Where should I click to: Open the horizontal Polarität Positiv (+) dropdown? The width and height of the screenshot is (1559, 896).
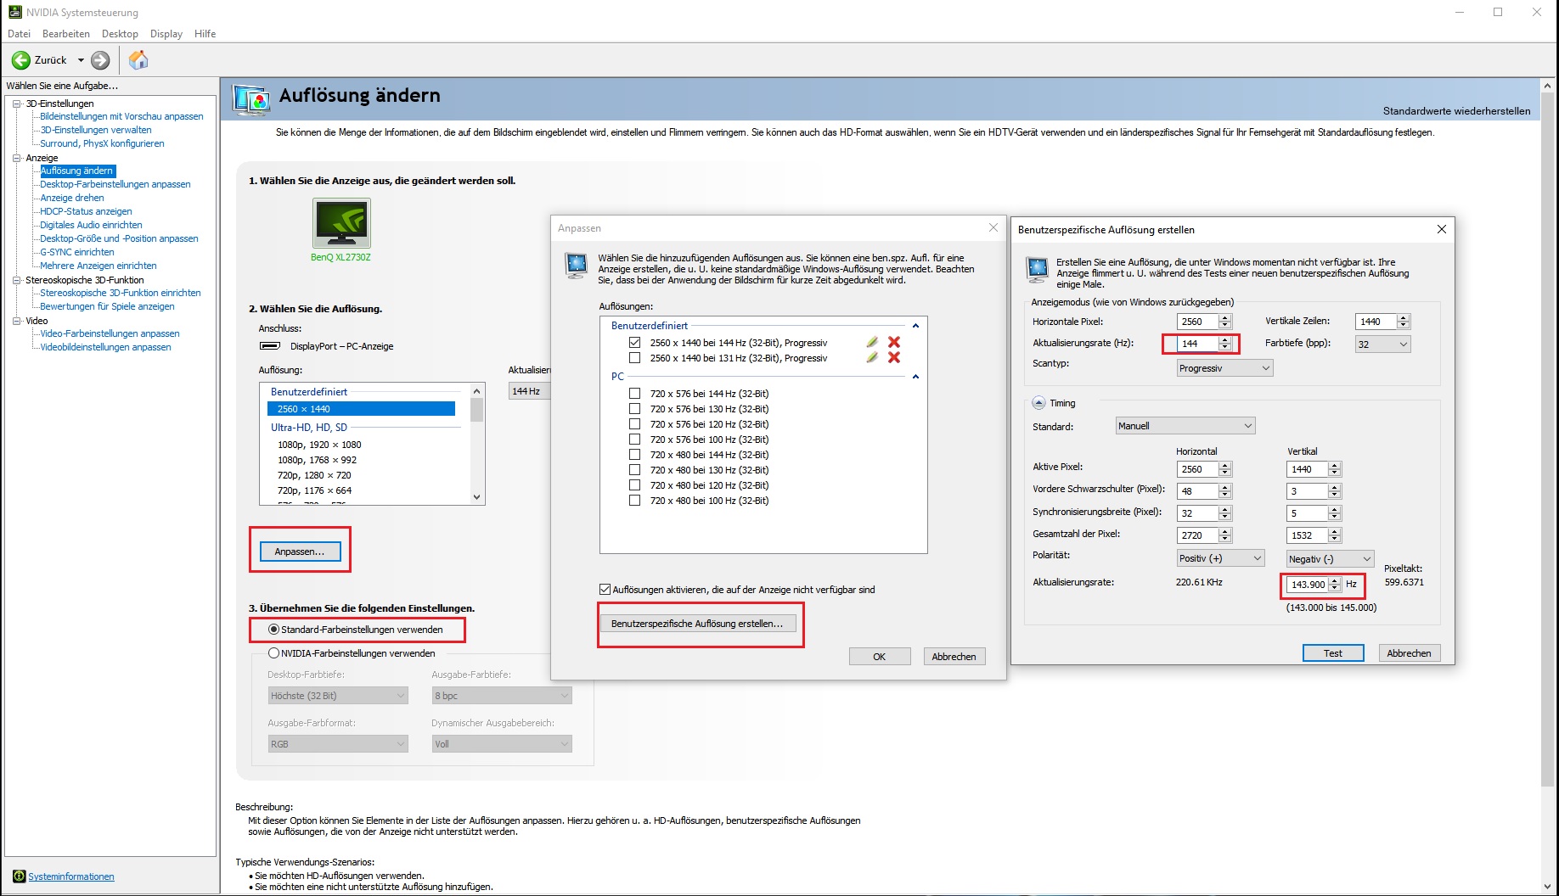click(1220, 558)
